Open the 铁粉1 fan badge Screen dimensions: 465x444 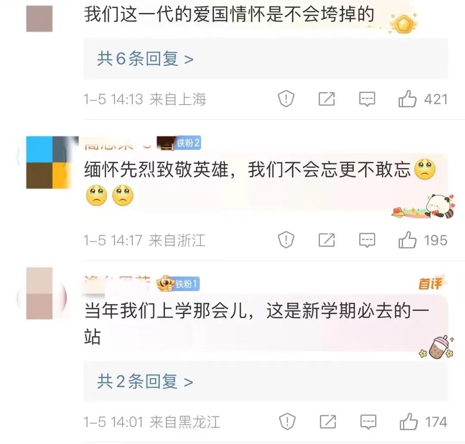click(x=186, y=284)
